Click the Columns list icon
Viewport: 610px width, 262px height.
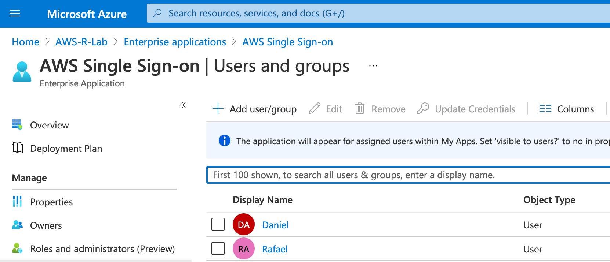point(545,109)
